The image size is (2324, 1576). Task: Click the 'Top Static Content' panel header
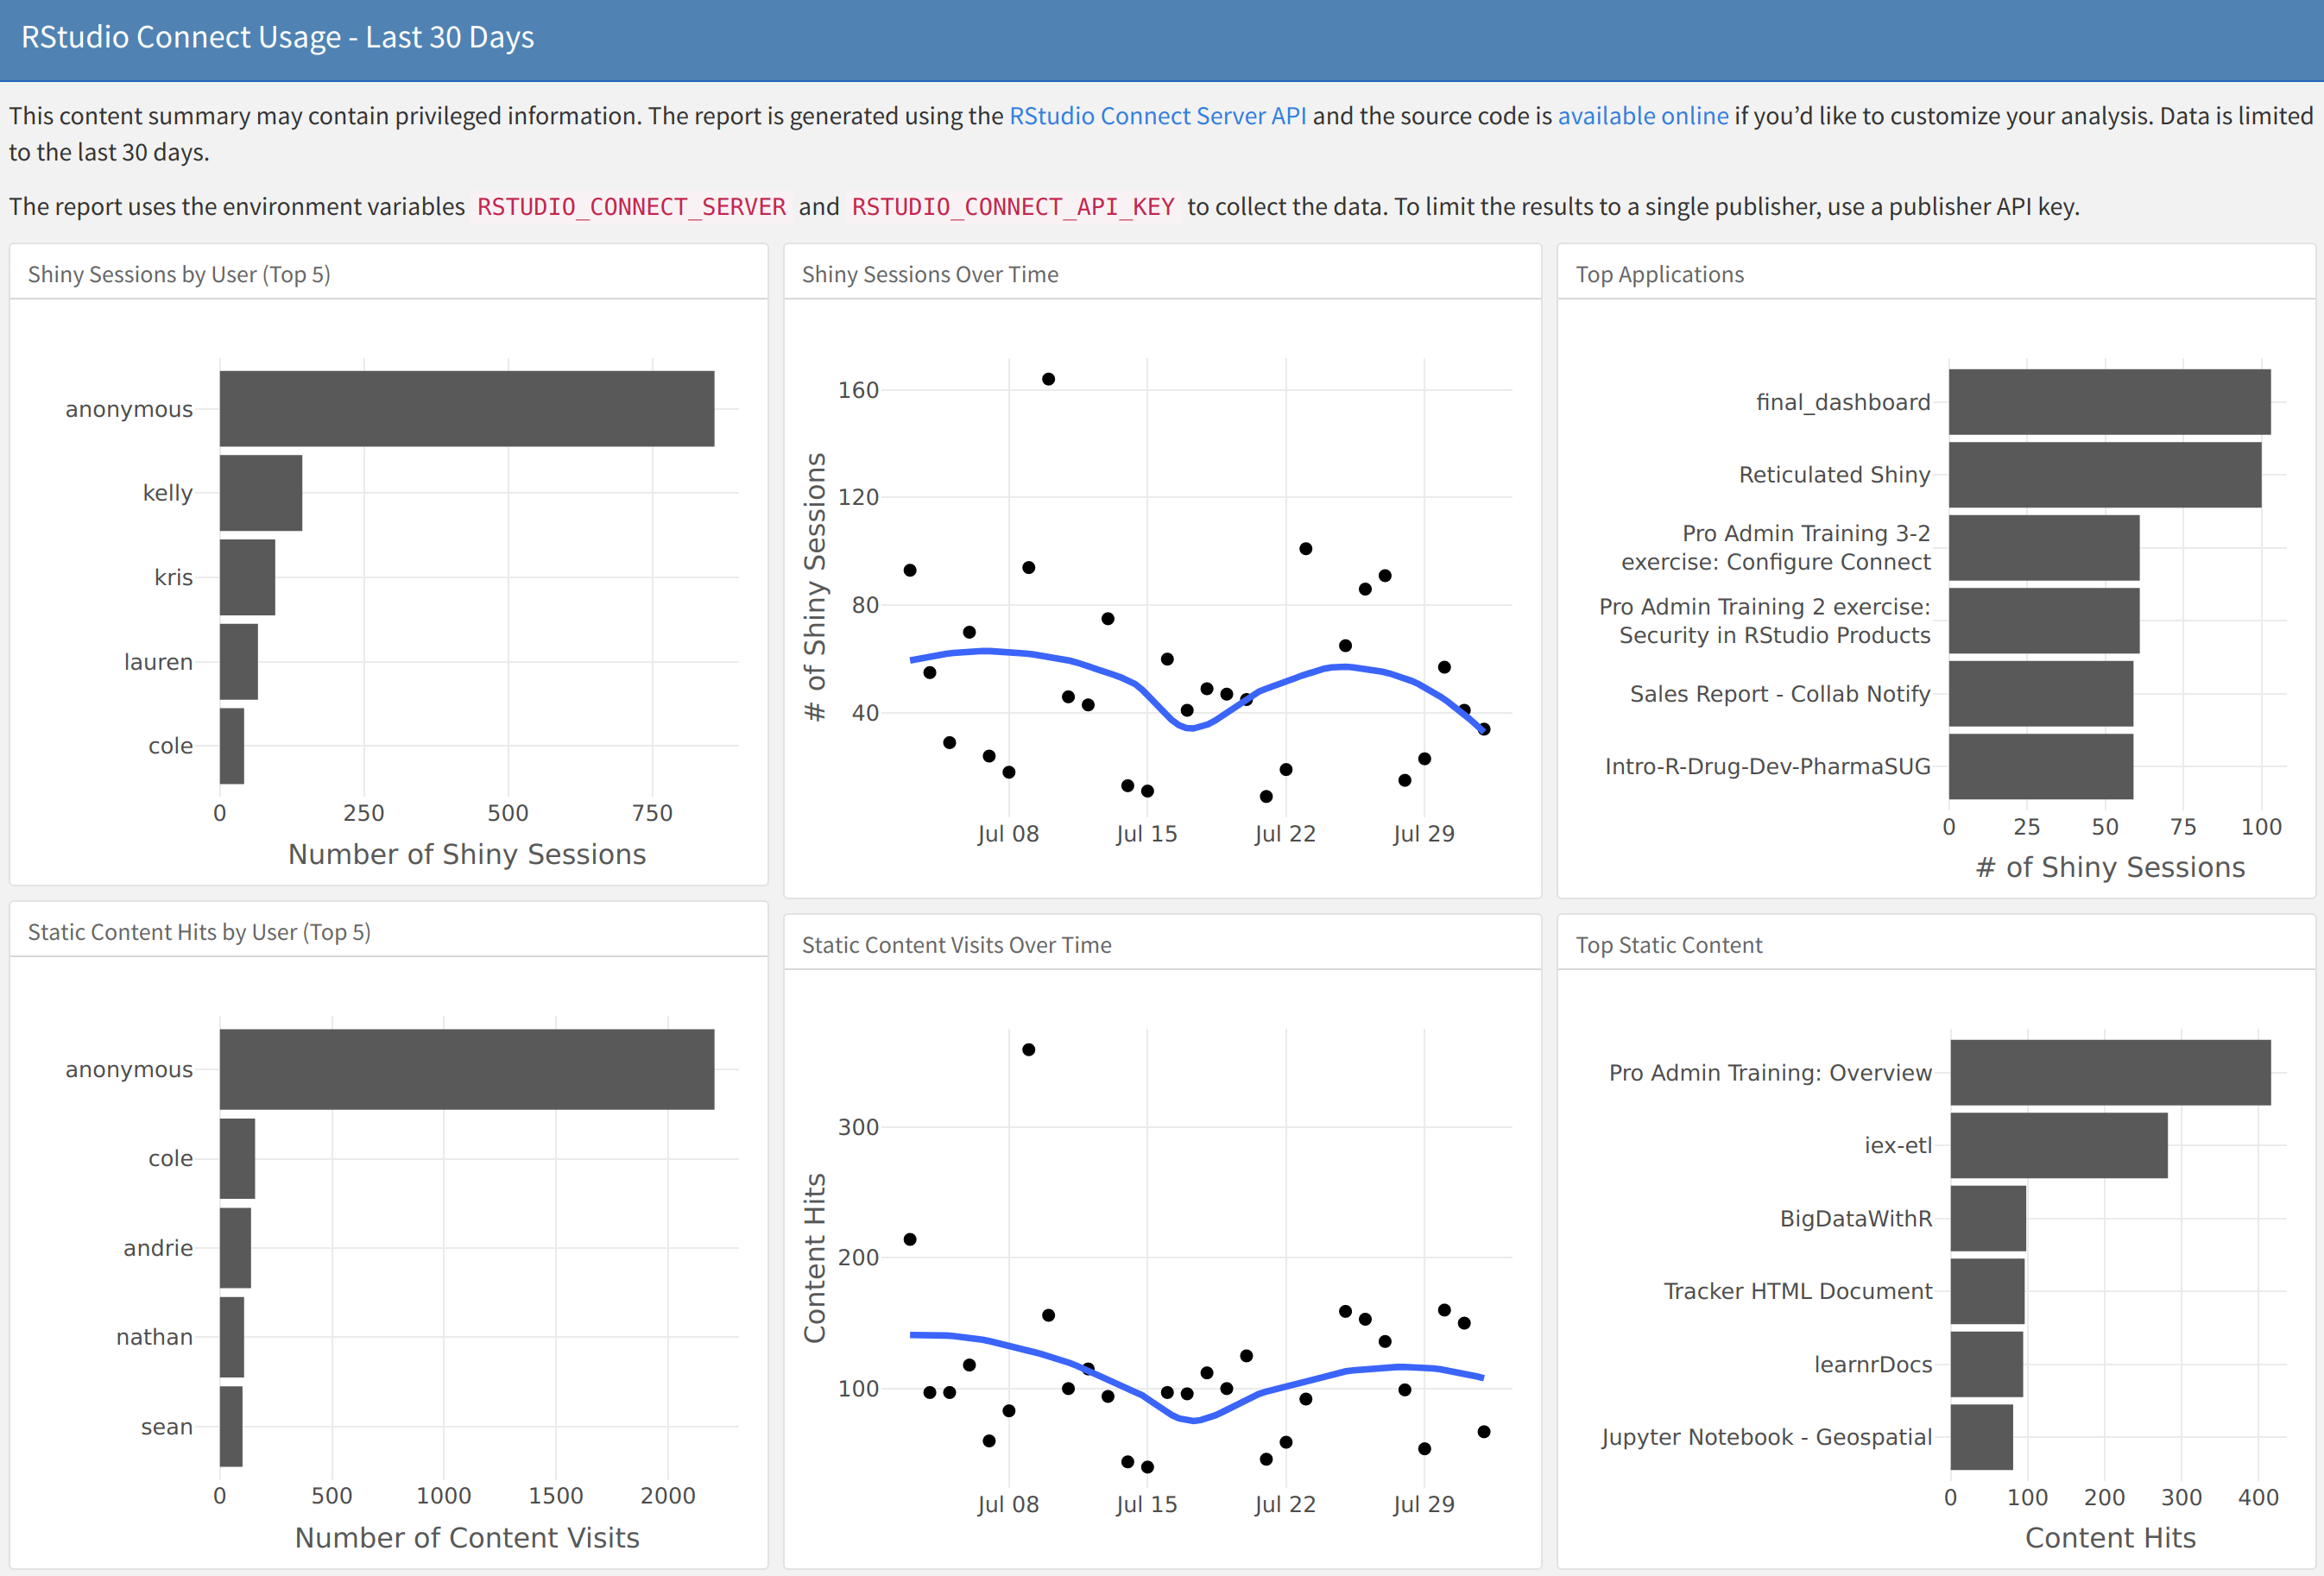[x=1668, y=945]
